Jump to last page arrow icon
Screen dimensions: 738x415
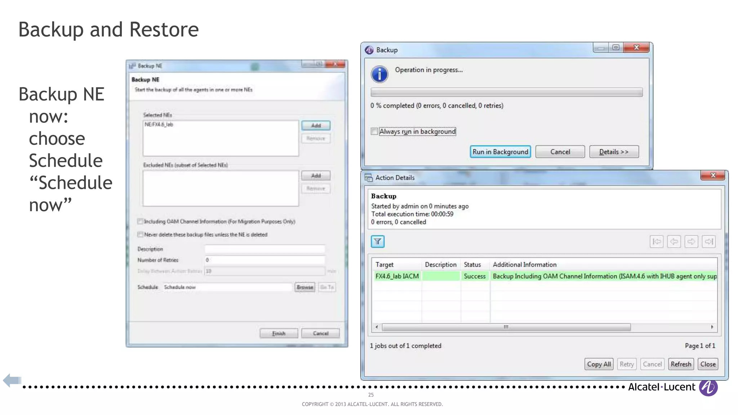[x=709, y=241]
